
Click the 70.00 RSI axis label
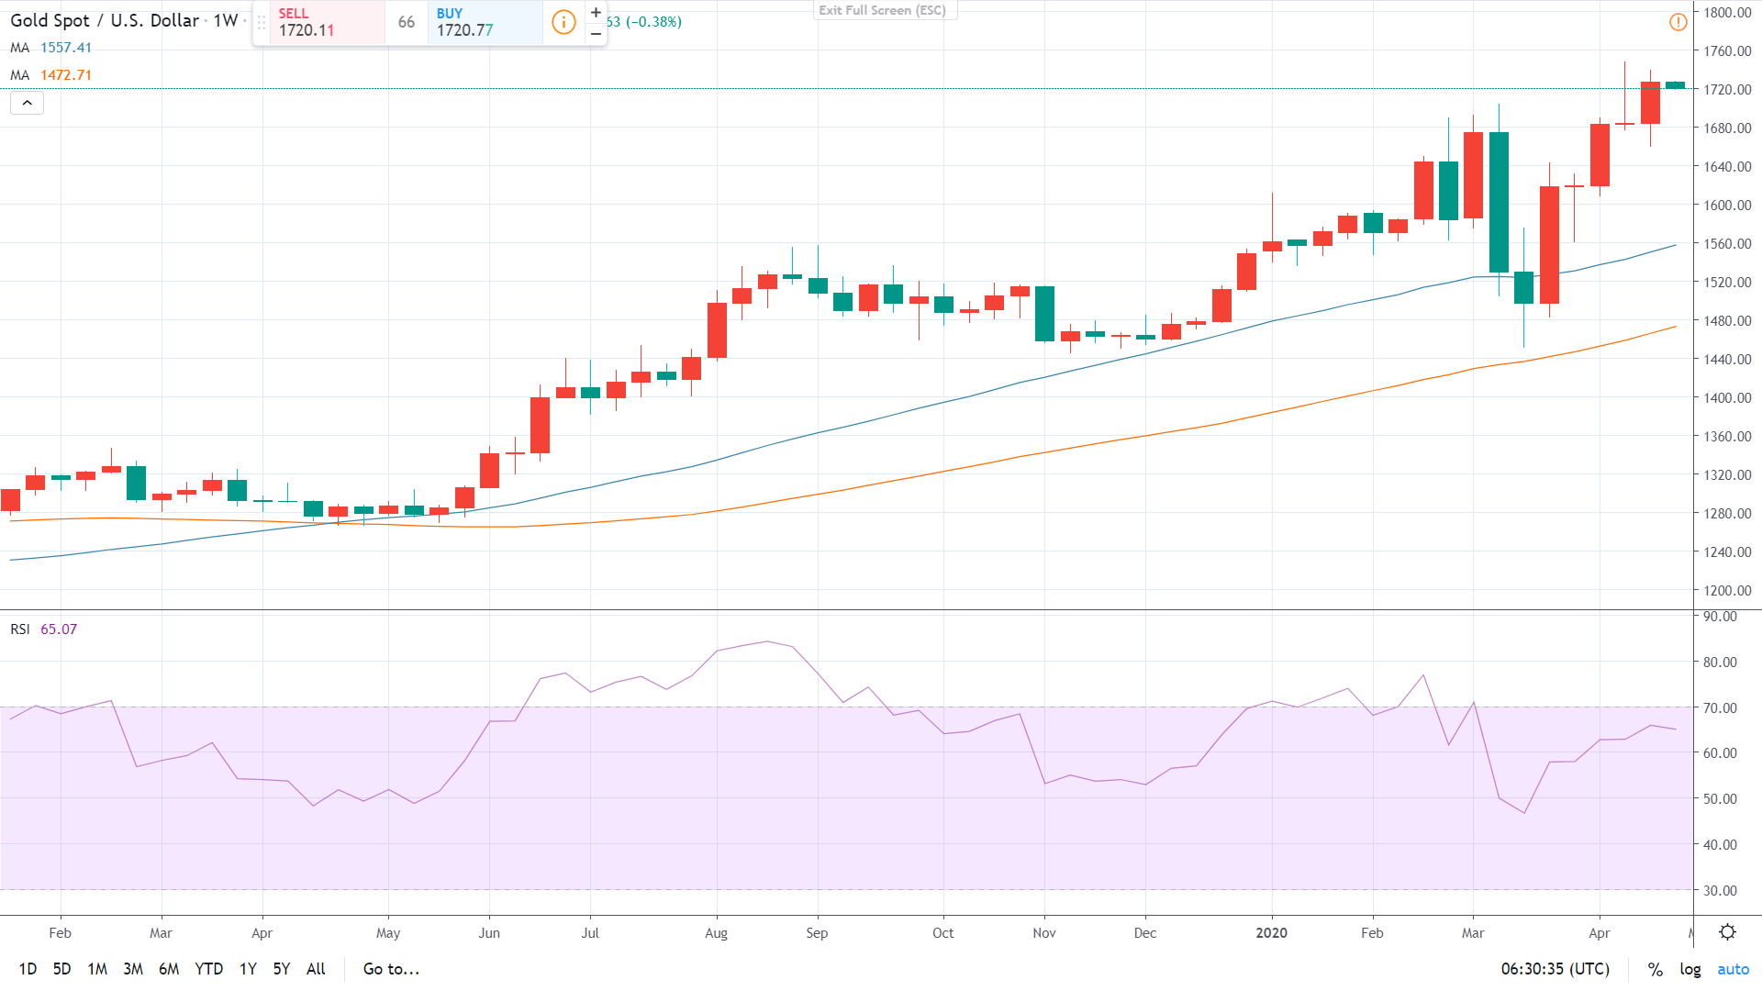coord(1720,708)
